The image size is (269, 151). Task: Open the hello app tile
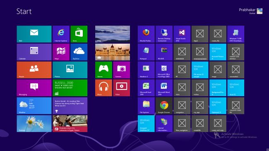point(182,88)
